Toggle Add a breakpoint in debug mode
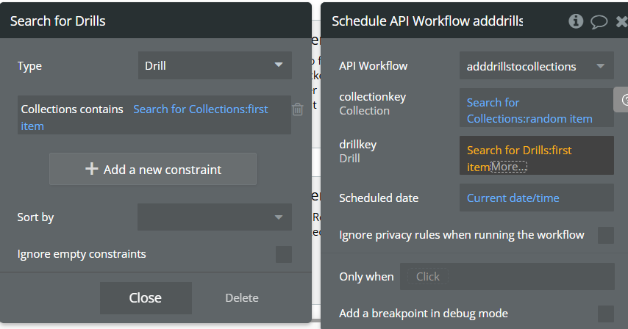 click(606, 314)
